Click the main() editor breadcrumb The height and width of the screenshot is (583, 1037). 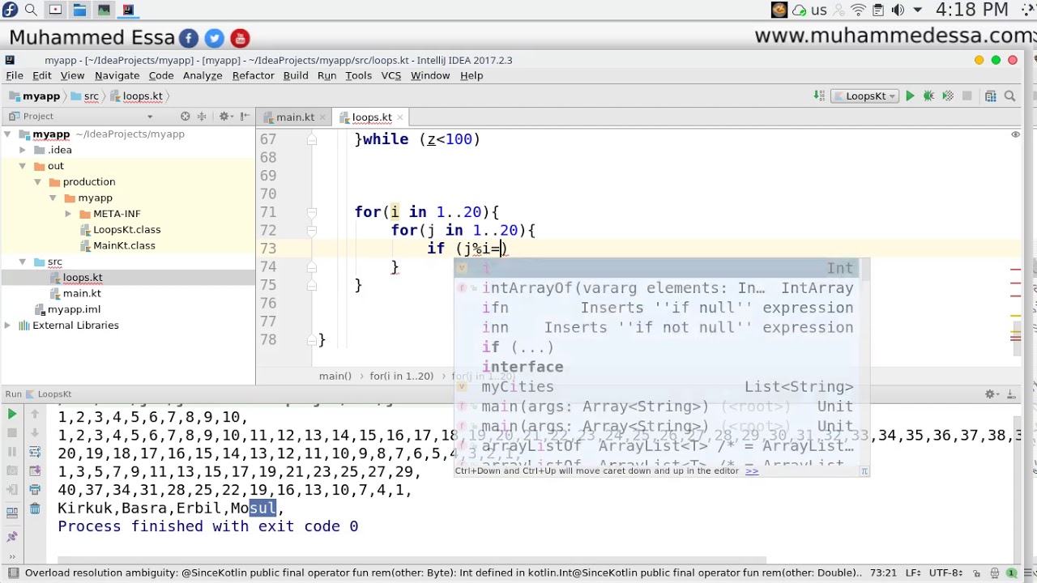(335, 377)
